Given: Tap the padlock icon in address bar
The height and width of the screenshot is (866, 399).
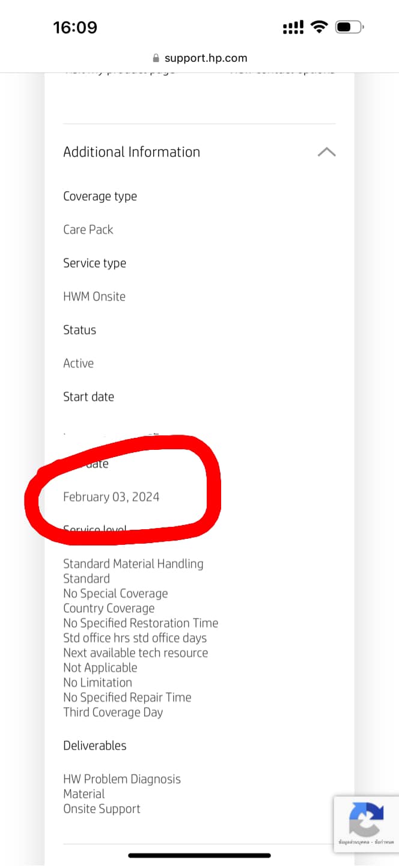Looking at the screenshot, I should [x=156, y=58].
